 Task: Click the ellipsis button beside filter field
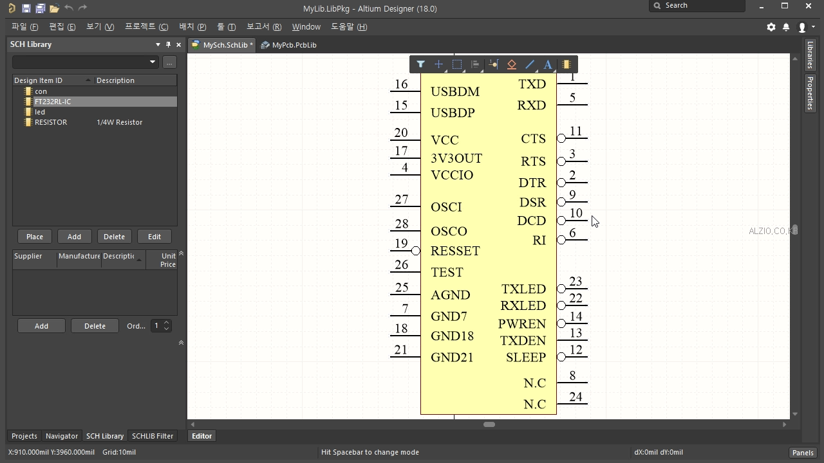click(169, 62)
